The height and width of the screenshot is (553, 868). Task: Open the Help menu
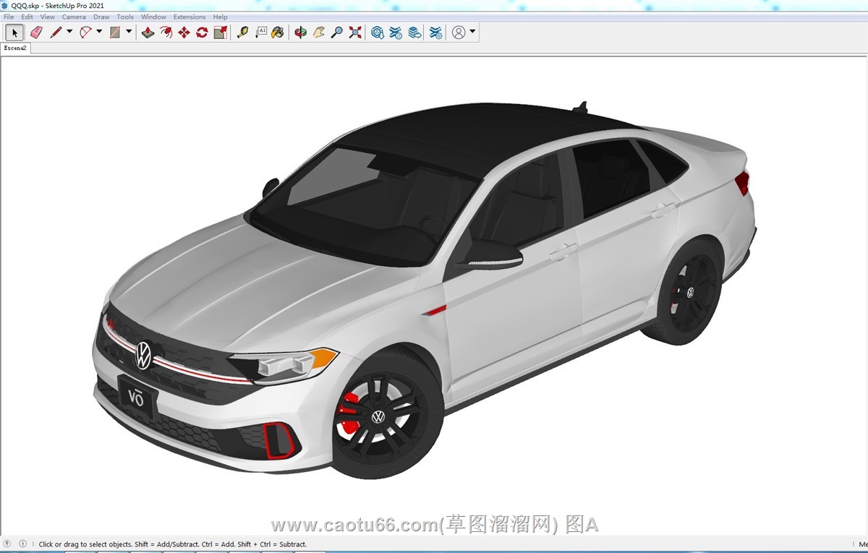(x=220, y=17)
